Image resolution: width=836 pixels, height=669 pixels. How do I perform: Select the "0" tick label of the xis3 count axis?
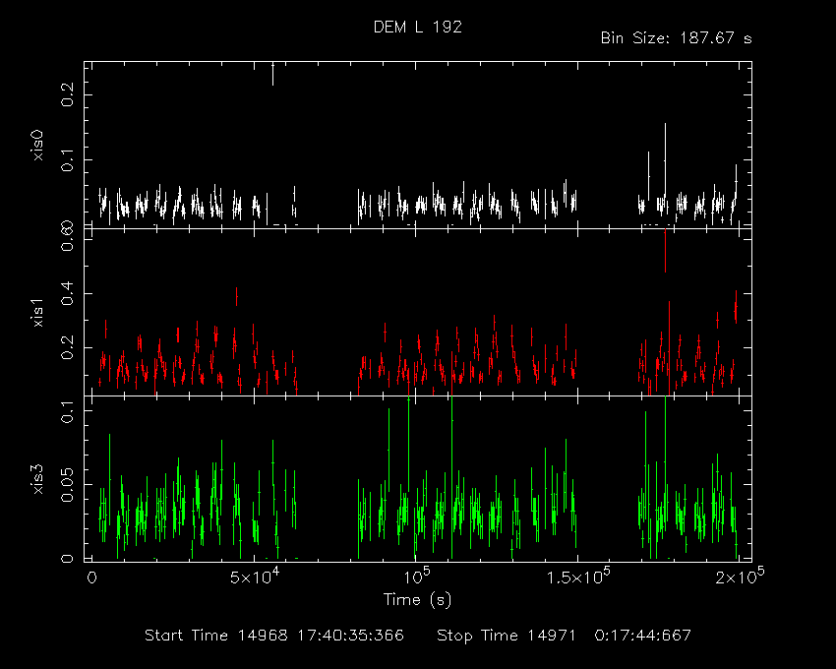68,559
